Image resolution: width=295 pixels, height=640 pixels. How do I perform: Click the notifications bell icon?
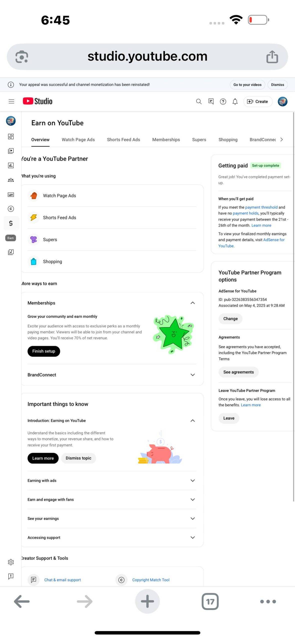[x=235, y=101]
